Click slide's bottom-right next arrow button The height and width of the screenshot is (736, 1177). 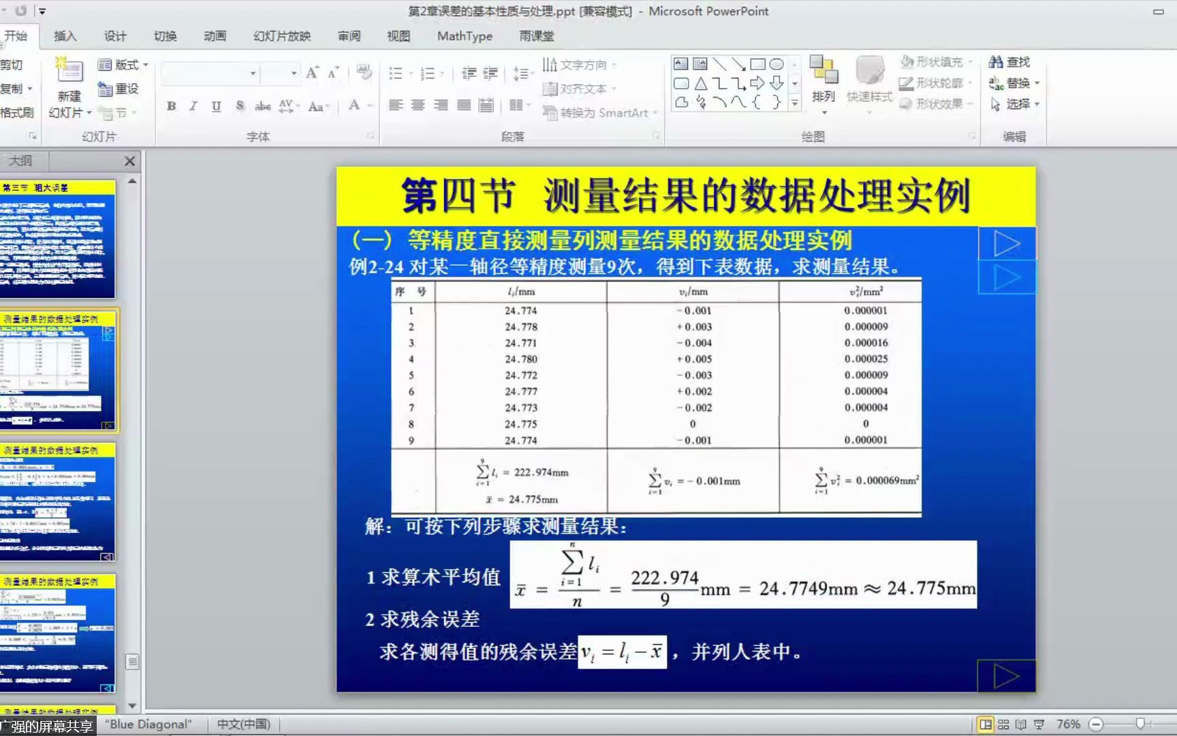(1006, 676)
